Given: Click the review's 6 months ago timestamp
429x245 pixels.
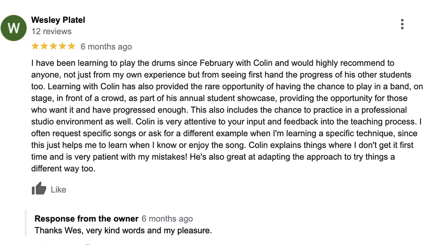Looking at the screenshot, I should tap(106, 47).
